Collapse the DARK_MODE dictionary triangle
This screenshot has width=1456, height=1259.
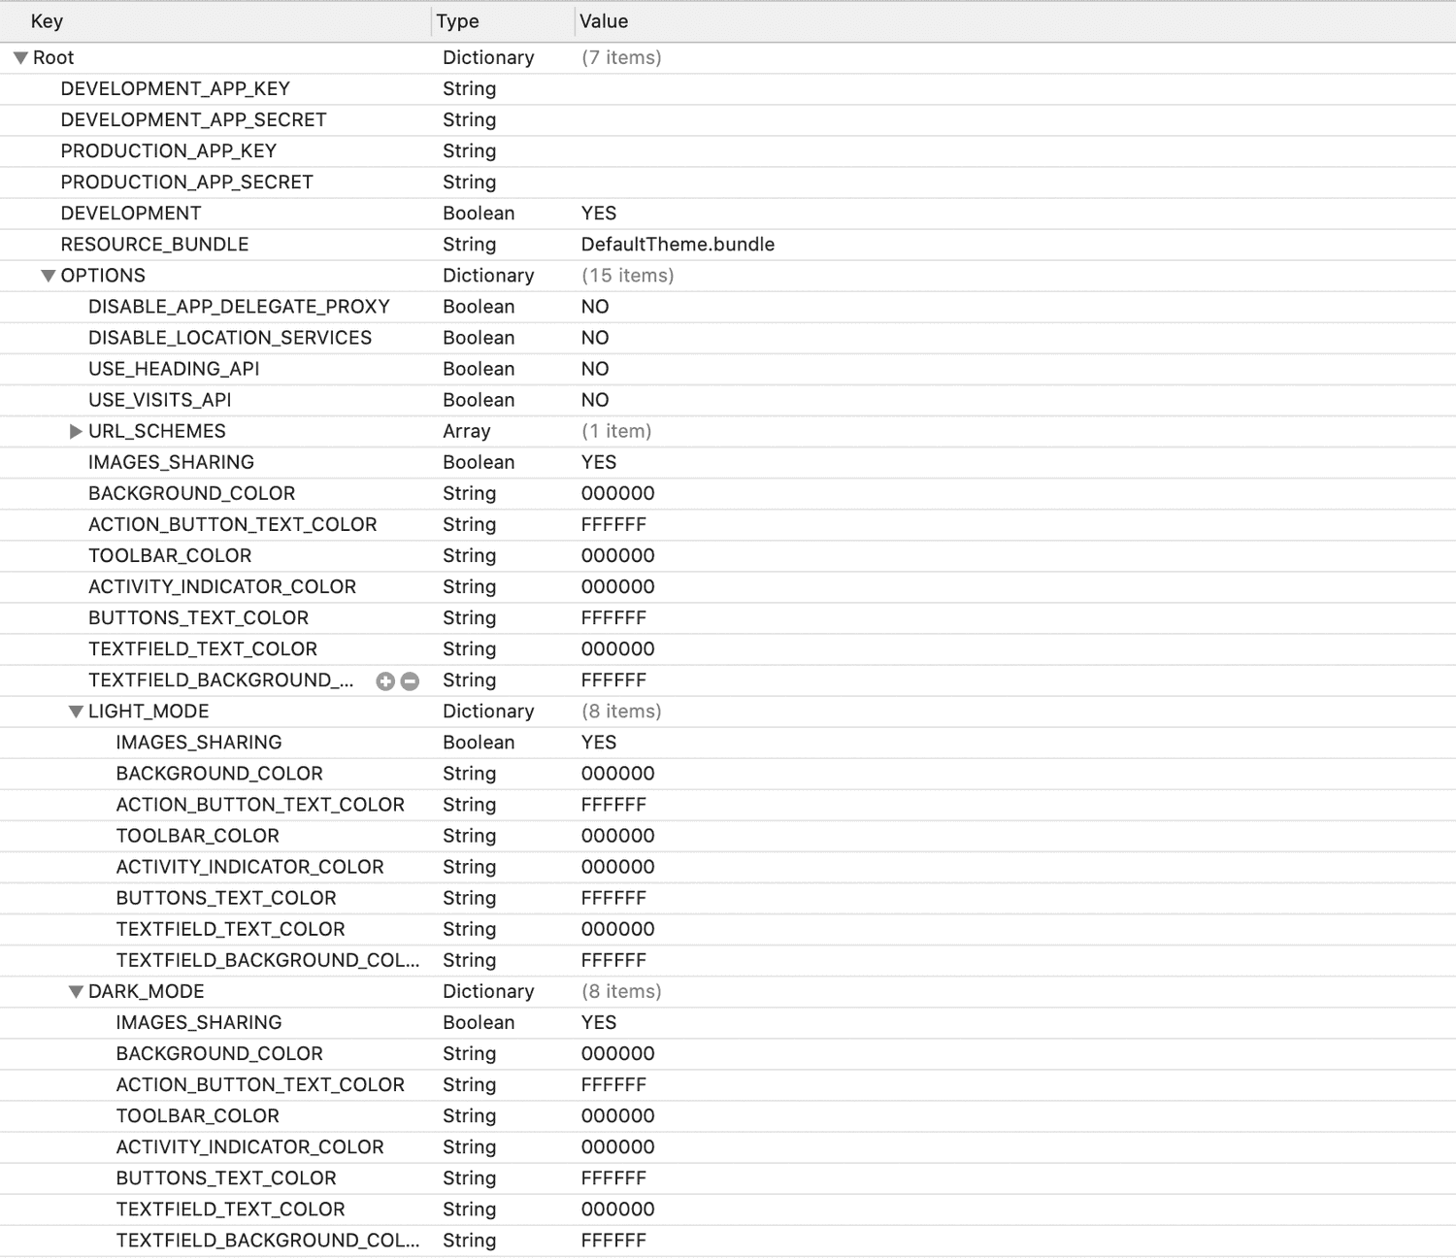coord(76,992)
